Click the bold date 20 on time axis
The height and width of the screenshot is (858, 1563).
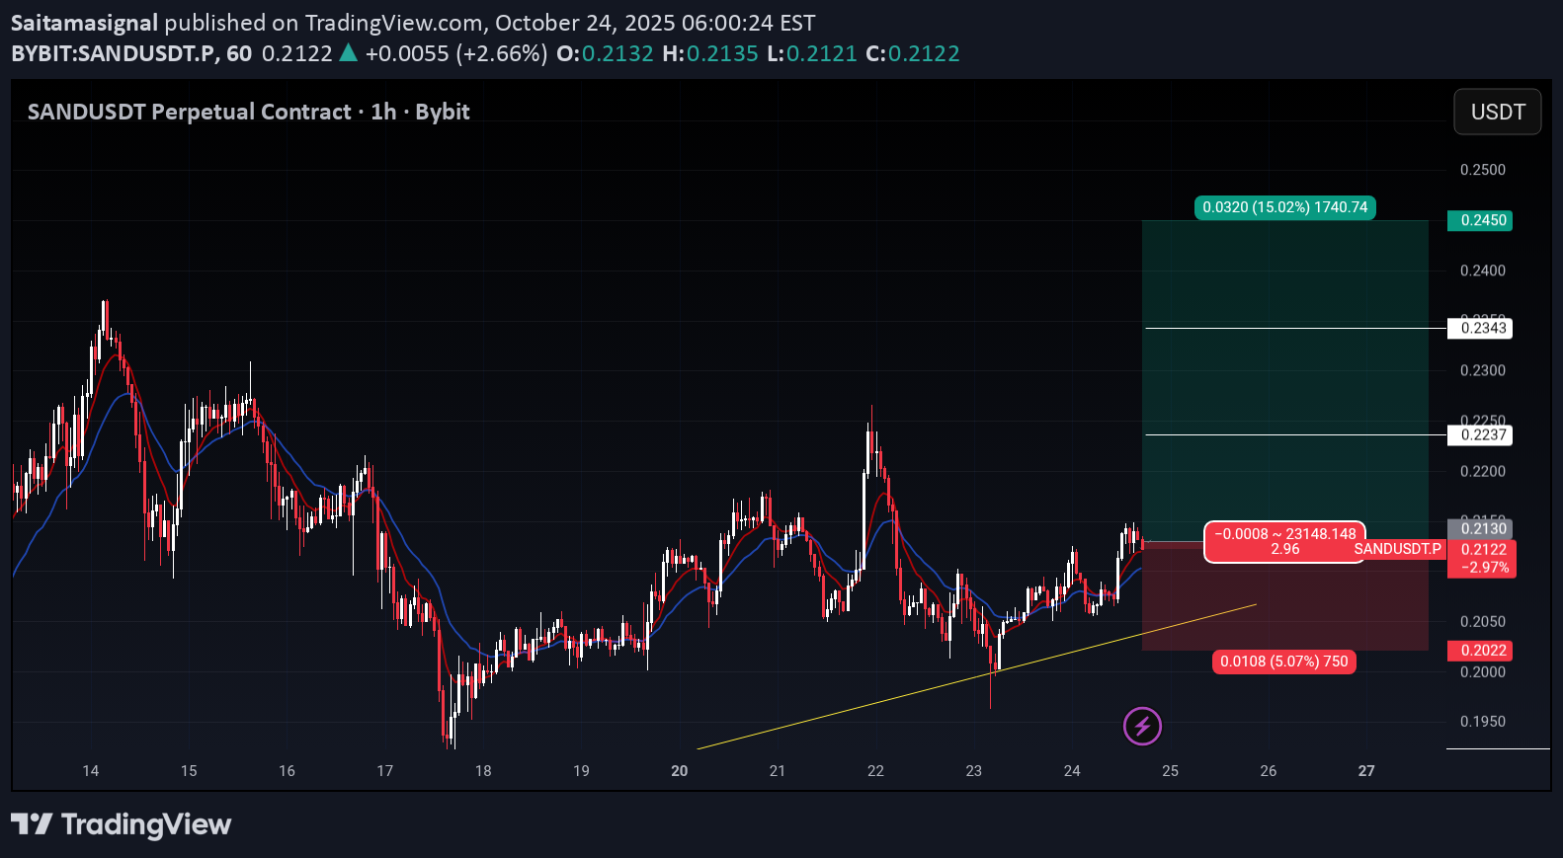(x=679, y=771)
